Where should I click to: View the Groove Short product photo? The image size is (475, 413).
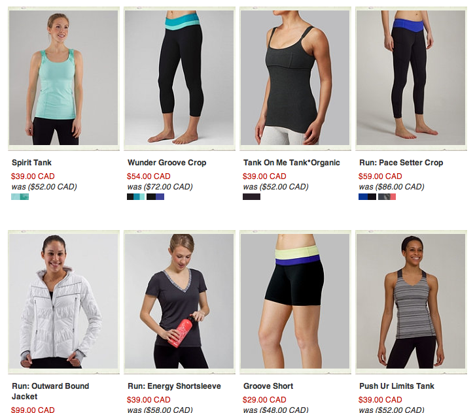[295, 301]
